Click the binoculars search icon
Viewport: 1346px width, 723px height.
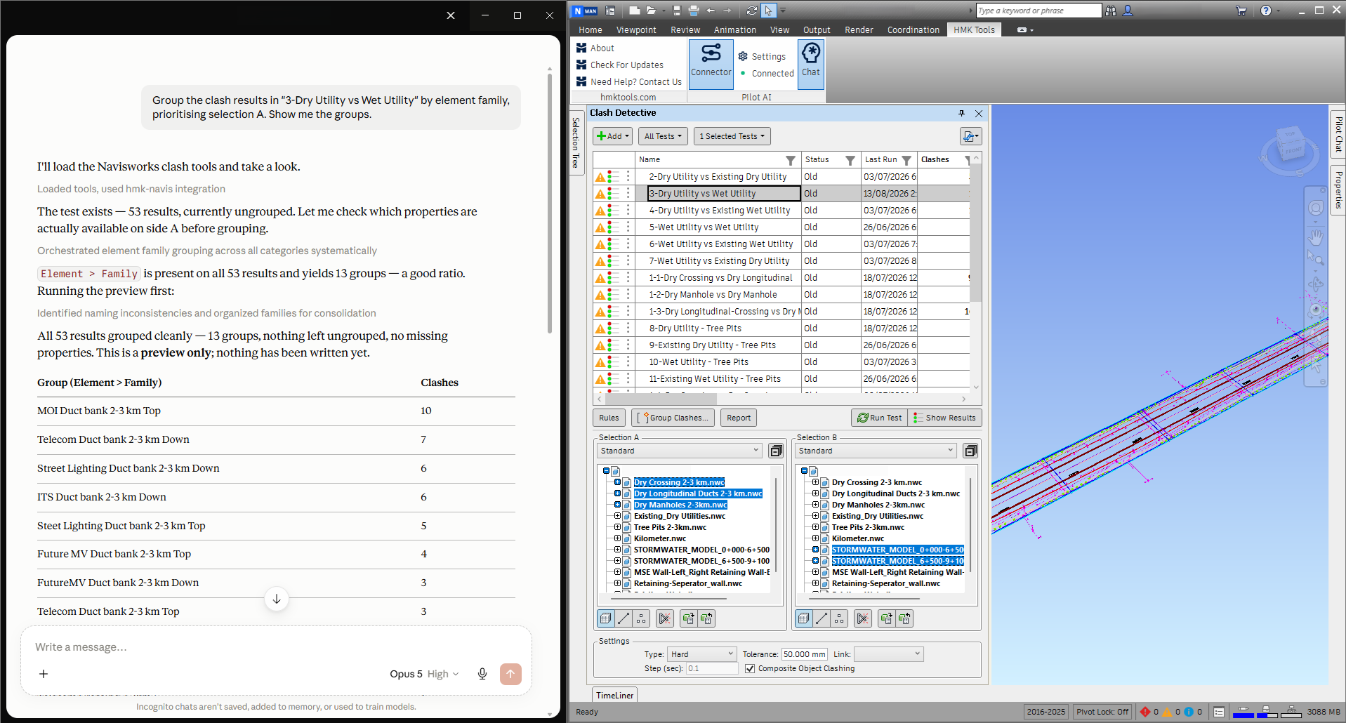coord(1111,11)
